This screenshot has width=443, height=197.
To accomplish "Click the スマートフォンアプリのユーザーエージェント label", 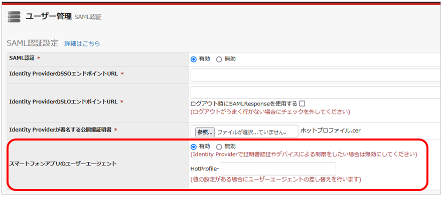I will tap(63, 163).
